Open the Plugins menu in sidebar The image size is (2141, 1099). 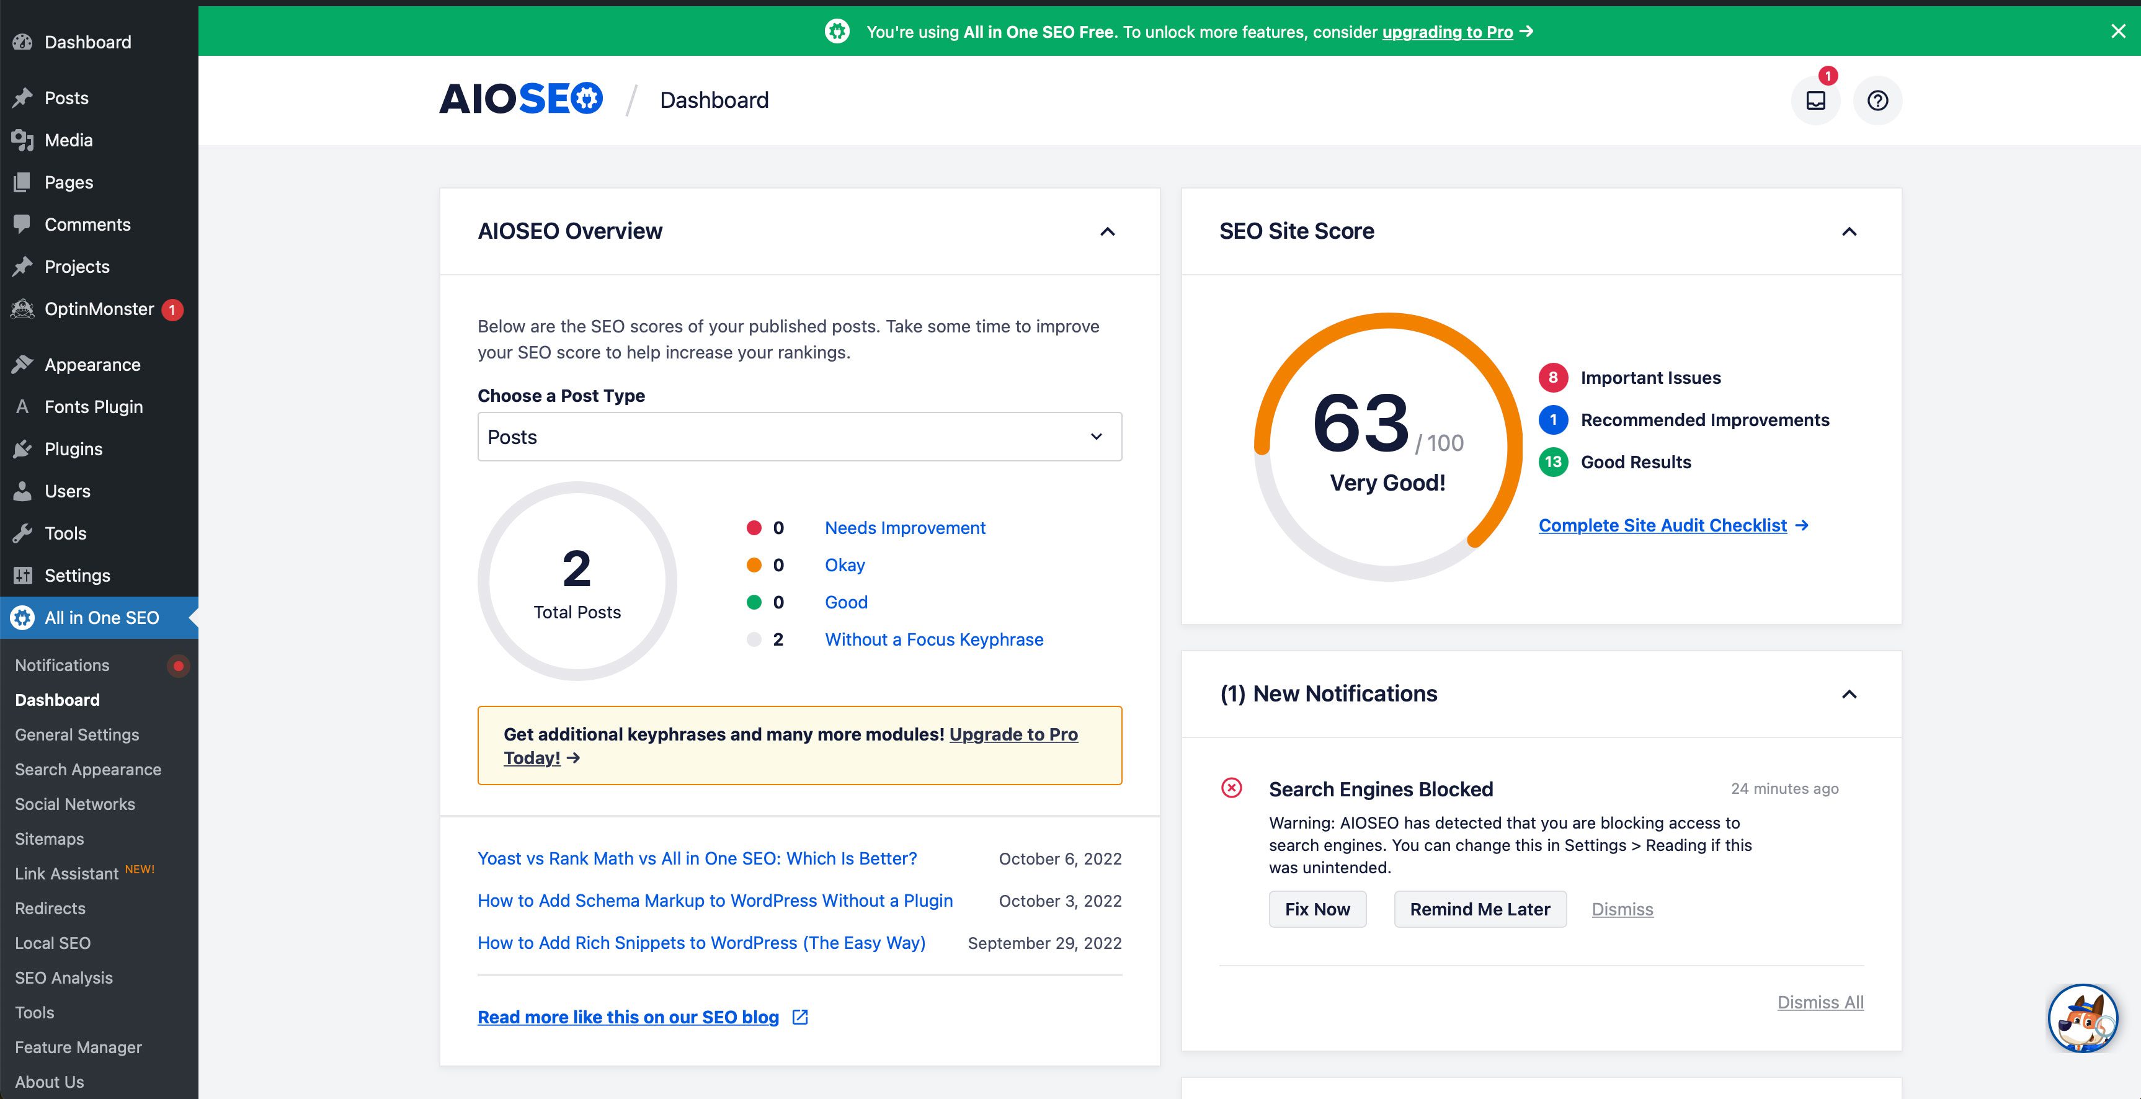click(73, 447)
